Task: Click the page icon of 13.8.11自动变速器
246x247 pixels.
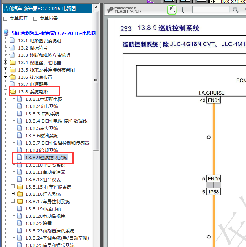Action: click(x=20, y=172)
